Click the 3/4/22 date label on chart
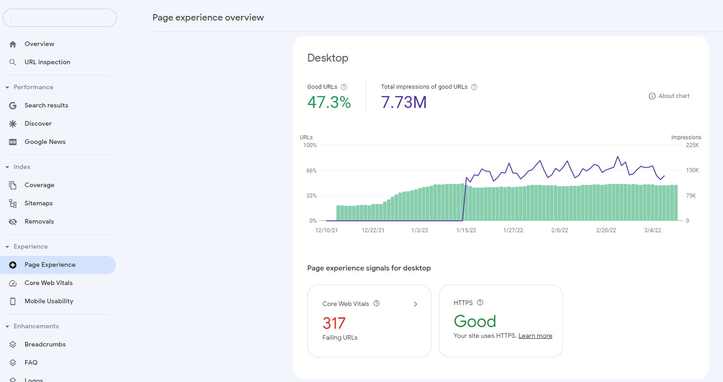Screen dimensions: 723x382 [x=653, y=230]
